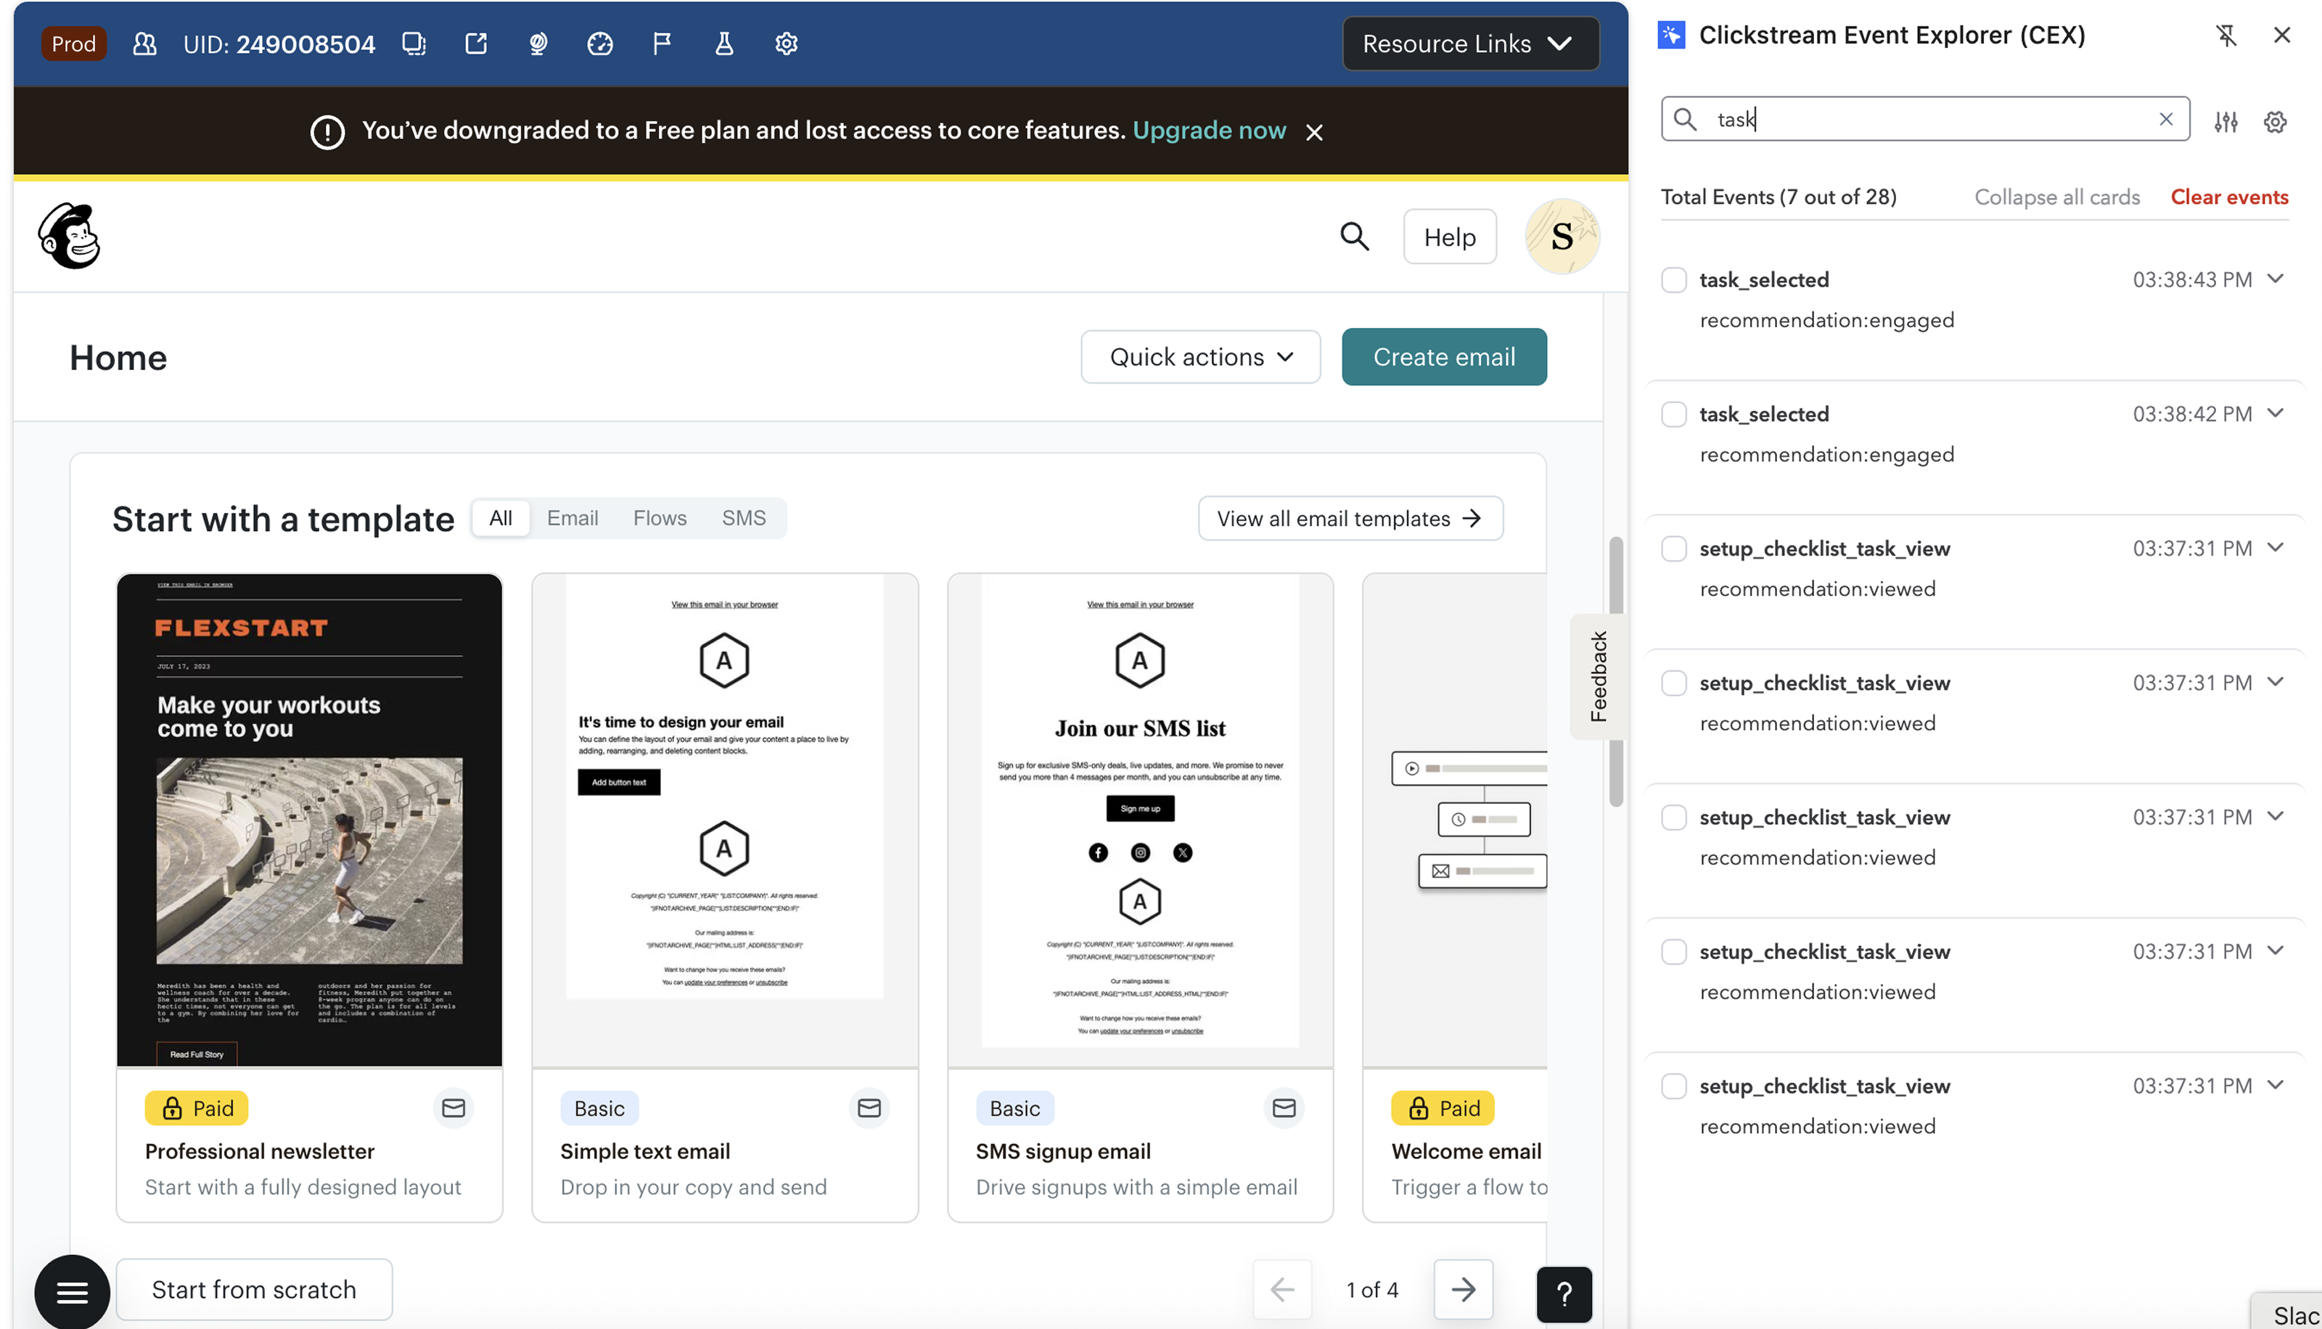Click the beaker experiments icon

[723, 44]
